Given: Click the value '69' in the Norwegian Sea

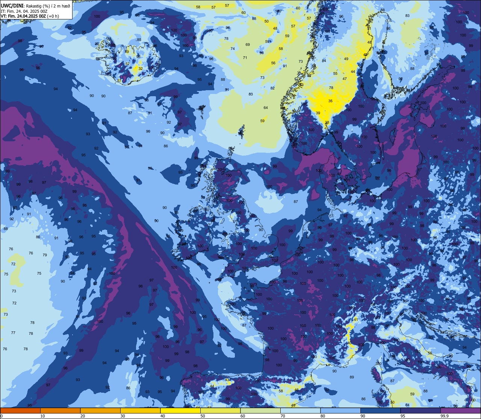Looking at the screenshot, I should (248, 45).
